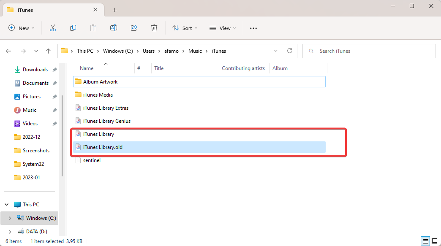Click the Copy icon in toolbar
The height and width of the screenshot is (246, 441).
73,28
